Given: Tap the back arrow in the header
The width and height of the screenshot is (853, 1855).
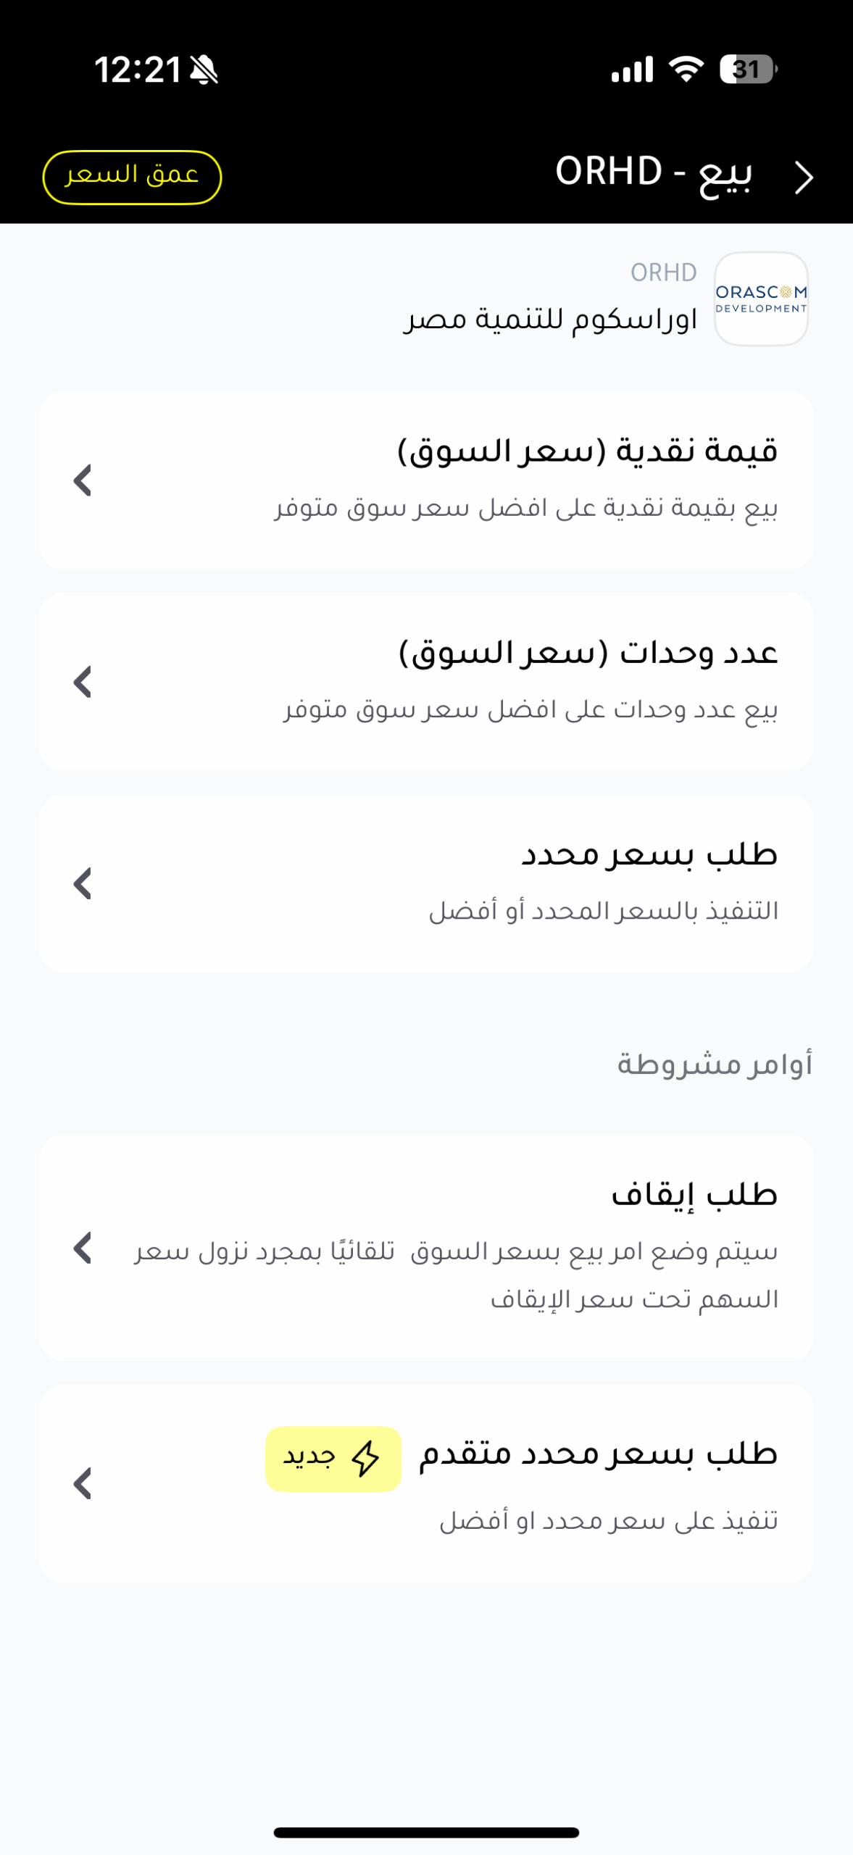Looking at the screenshot, I should point(803,178).
